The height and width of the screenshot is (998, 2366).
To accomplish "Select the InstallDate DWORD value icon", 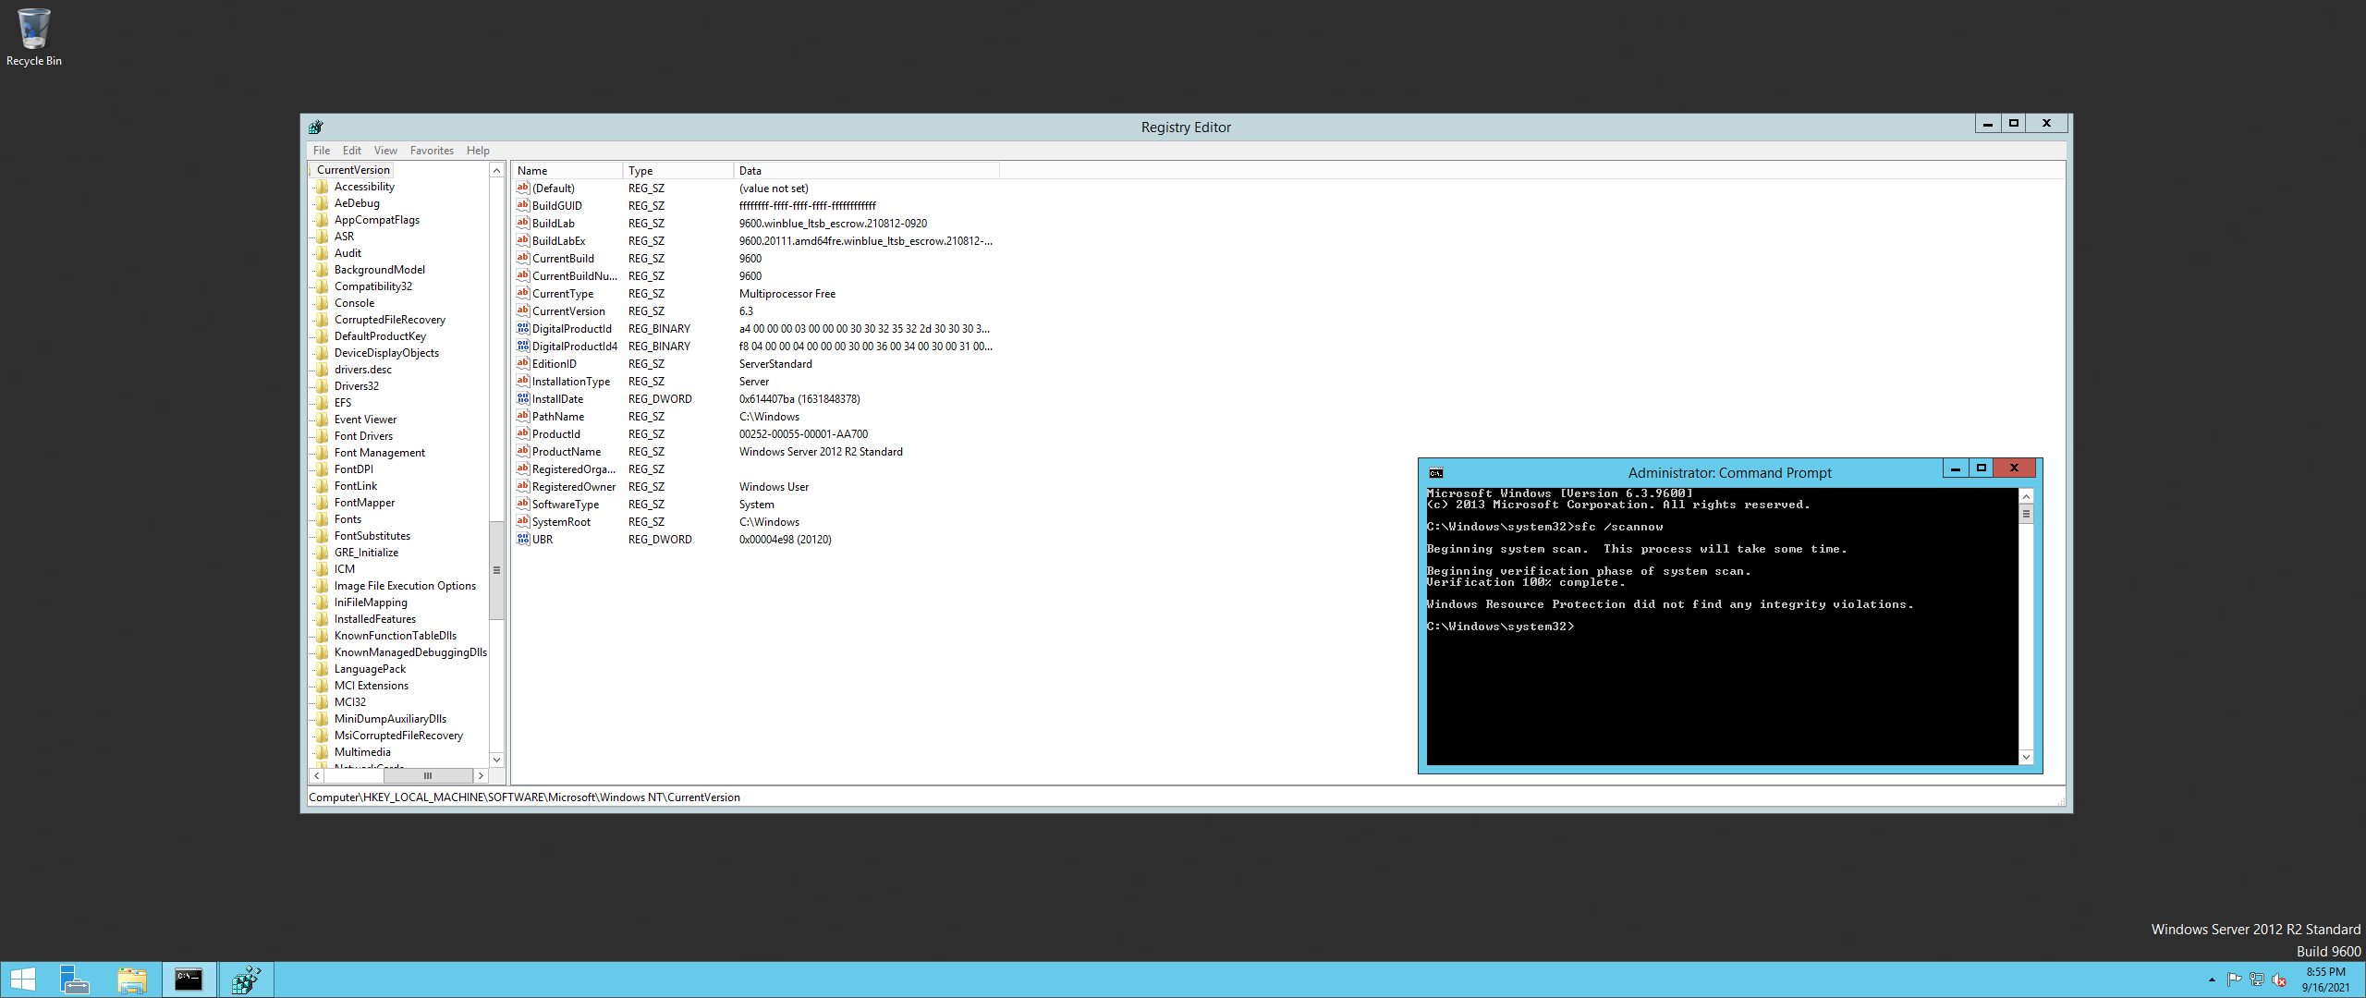I will coord(523,398).
